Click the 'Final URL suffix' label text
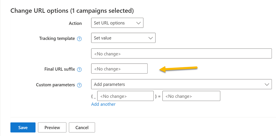276x136 pixels. [x=59, y=69]
